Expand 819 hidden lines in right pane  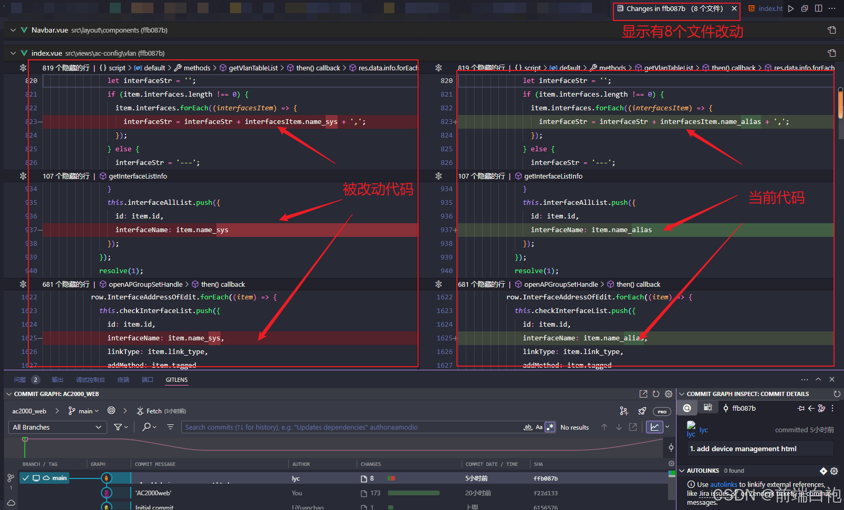(439, 68)
